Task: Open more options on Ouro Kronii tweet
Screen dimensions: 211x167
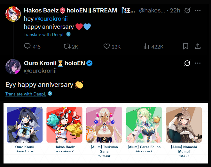Action: [x=198, y=63]
